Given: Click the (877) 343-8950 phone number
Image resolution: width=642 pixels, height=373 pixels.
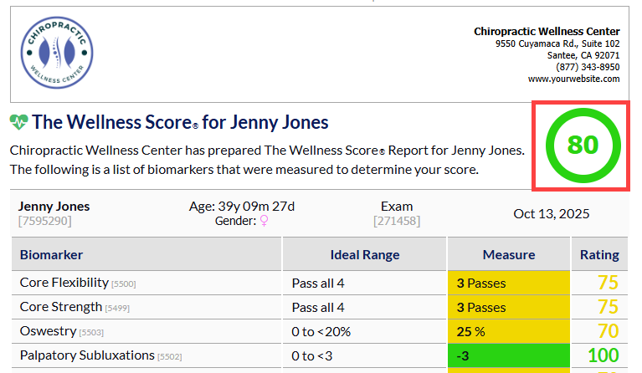Looking at the screenshot, I should click(x=588, y=67).
